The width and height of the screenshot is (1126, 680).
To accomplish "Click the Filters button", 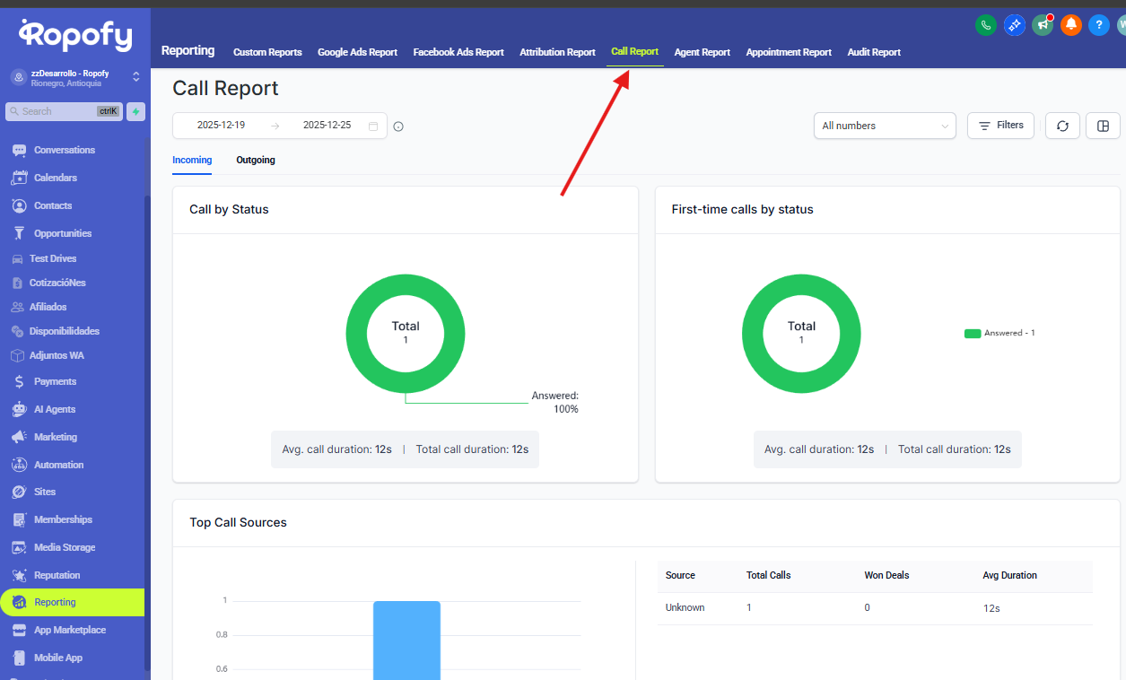I will click(1000, 126).
